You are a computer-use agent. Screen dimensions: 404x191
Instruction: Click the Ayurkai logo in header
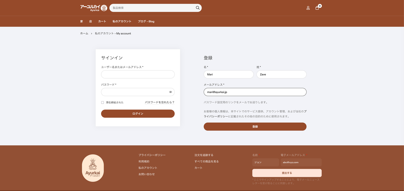(x=93, y=8)
